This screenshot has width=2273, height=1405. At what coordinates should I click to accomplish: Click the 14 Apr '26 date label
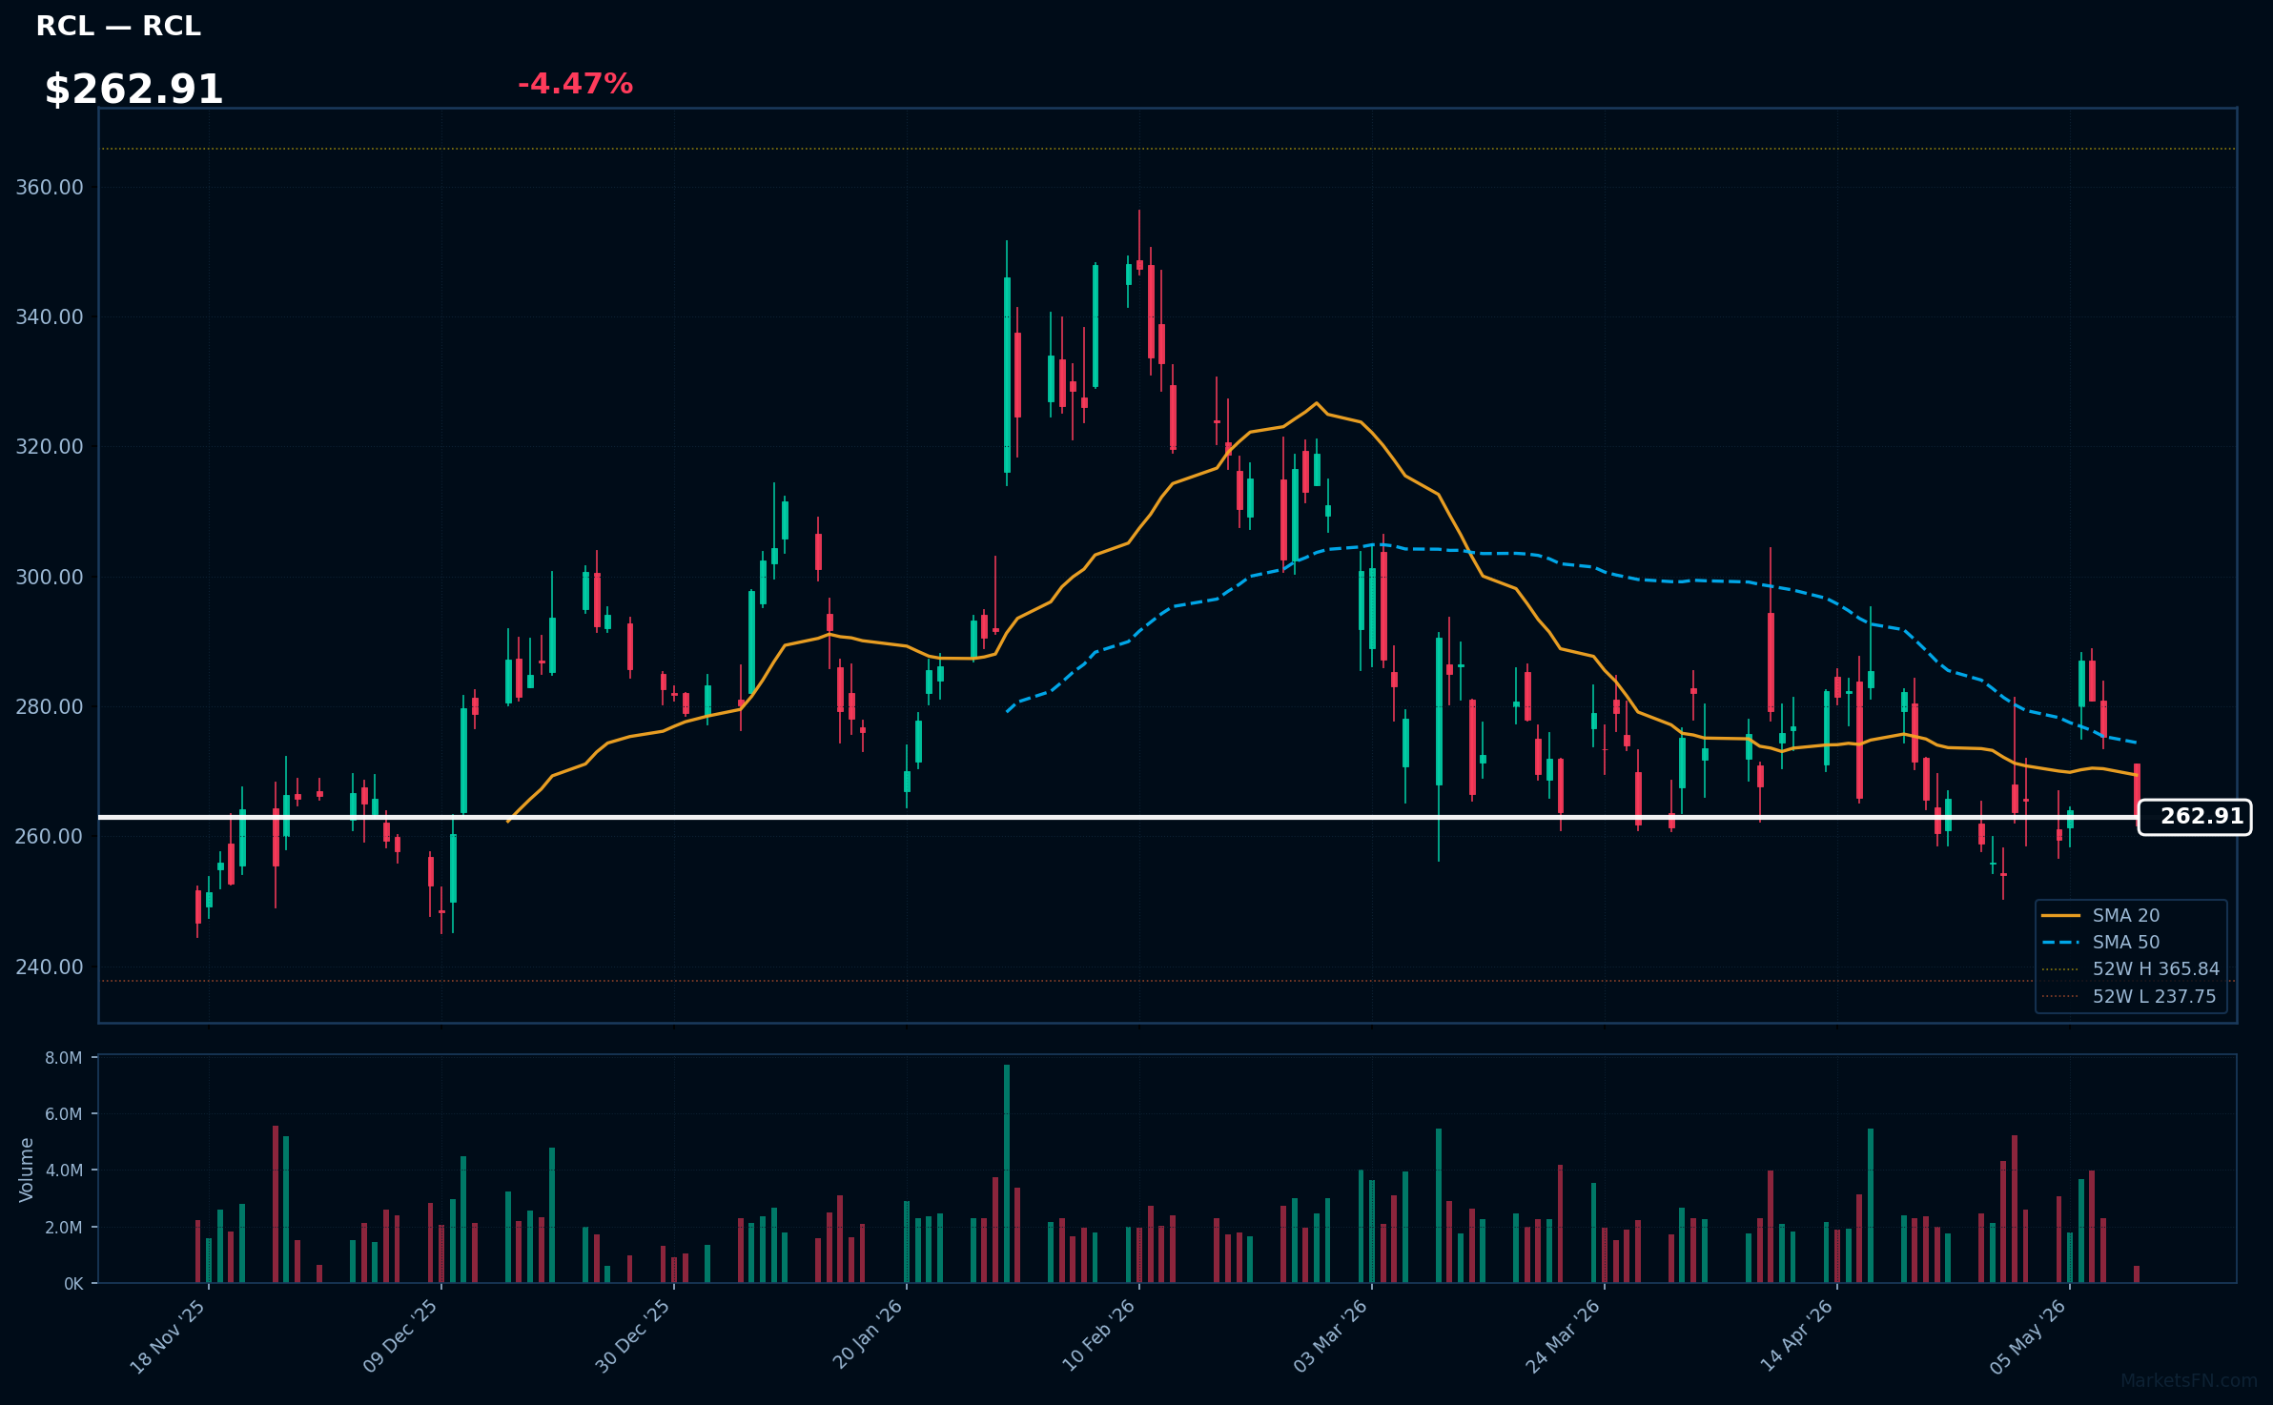[1797, 1335]
